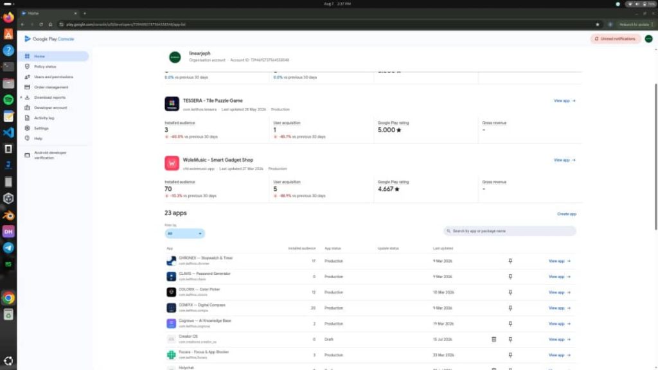Viewport: 658px width, 370px height.
Task: Open the account avatar menu
Action: click(x=648, y=39)
